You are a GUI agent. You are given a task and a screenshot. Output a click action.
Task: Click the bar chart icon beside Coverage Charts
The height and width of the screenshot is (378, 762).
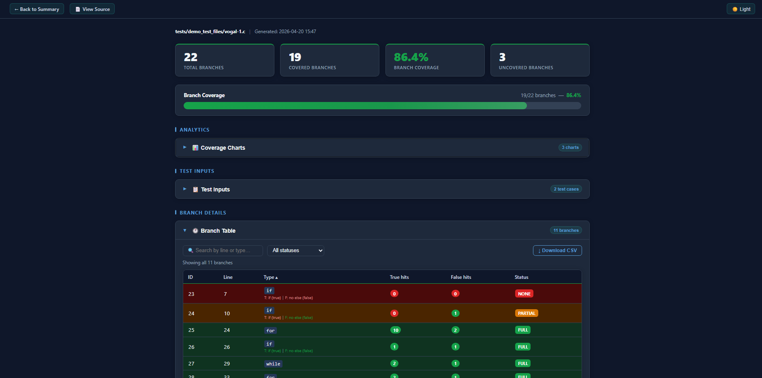click(x=196, y=147)
